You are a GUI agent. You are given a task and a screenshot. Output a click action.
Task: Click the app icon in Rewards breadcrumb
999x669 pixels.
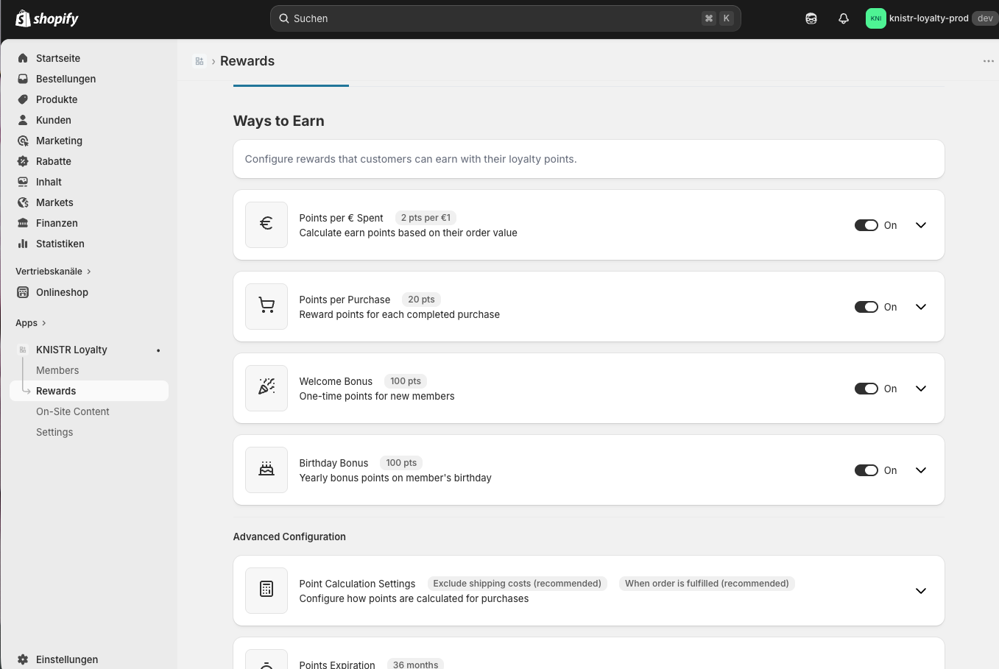[x=200, y=61]
